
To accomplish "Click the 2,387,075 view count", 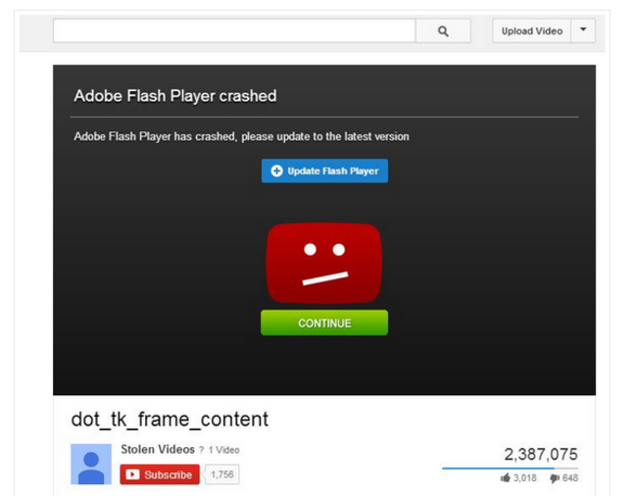I will (x=541, y=454).
